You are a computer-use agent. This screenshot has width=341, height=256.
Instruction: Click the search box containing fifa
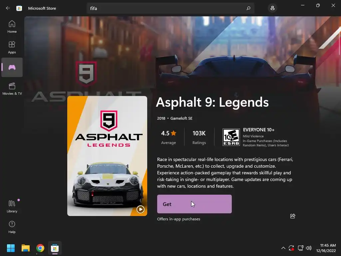pos(170,8)
